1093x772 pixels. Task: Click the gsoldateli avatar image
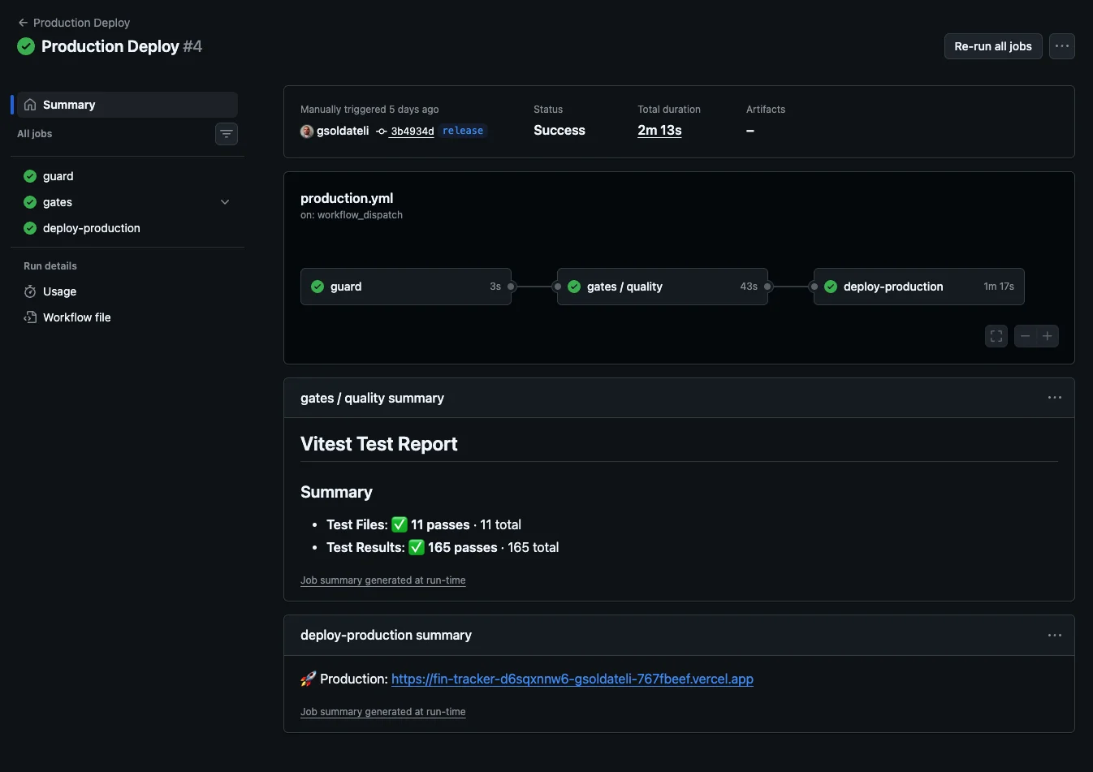(307, 131)
